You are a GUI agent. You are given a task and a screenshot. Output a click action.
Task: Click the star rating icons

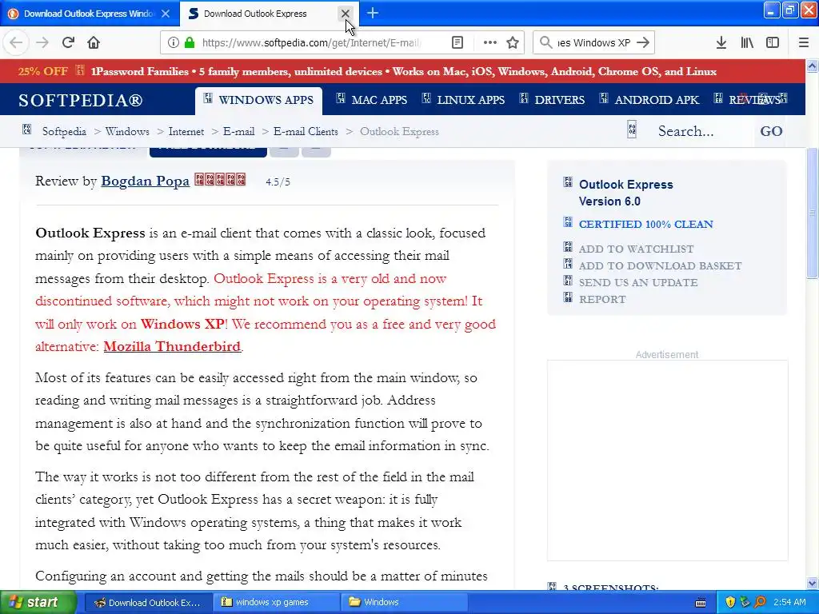pos(220,180)
